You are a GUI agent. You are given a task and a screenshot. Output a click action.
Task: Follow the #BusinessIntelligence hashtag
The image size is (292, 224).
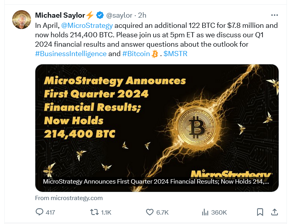click(71, 54)
